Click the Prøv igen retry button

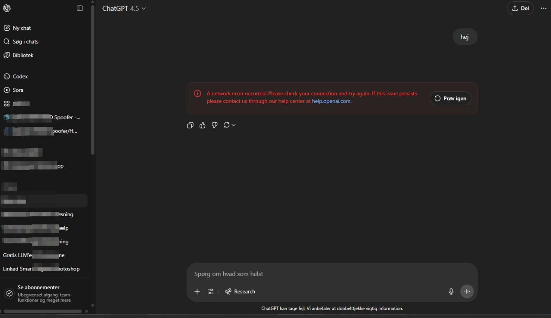click(x=450, y=98)
